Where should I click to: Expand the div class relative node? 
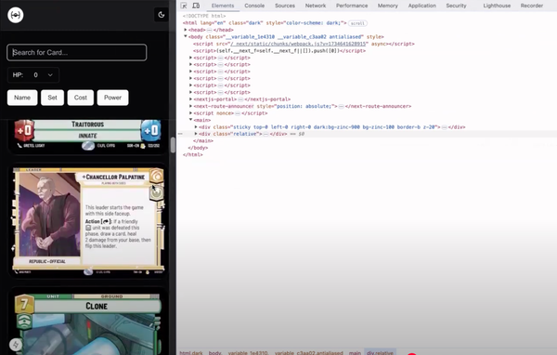coord(196,134)
